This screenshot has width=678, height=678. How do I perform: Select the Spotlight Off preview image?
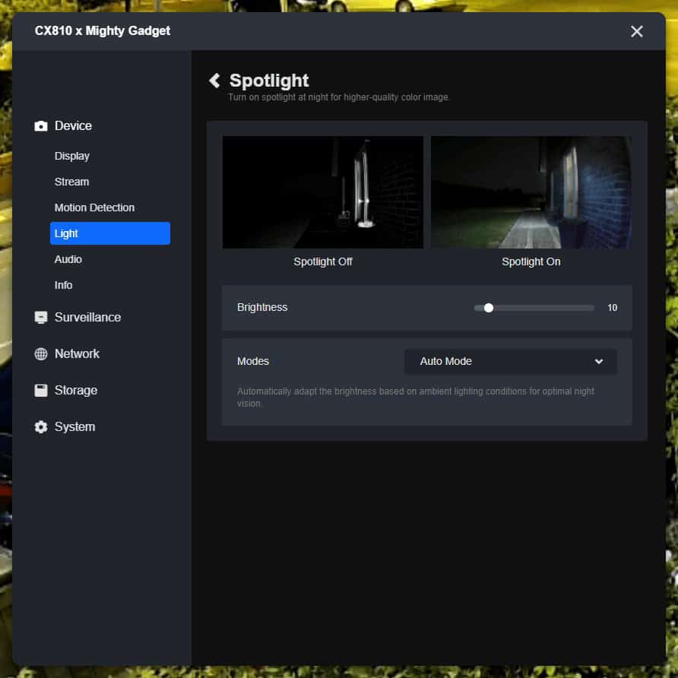pyautogui.click(x=322, y=192)
